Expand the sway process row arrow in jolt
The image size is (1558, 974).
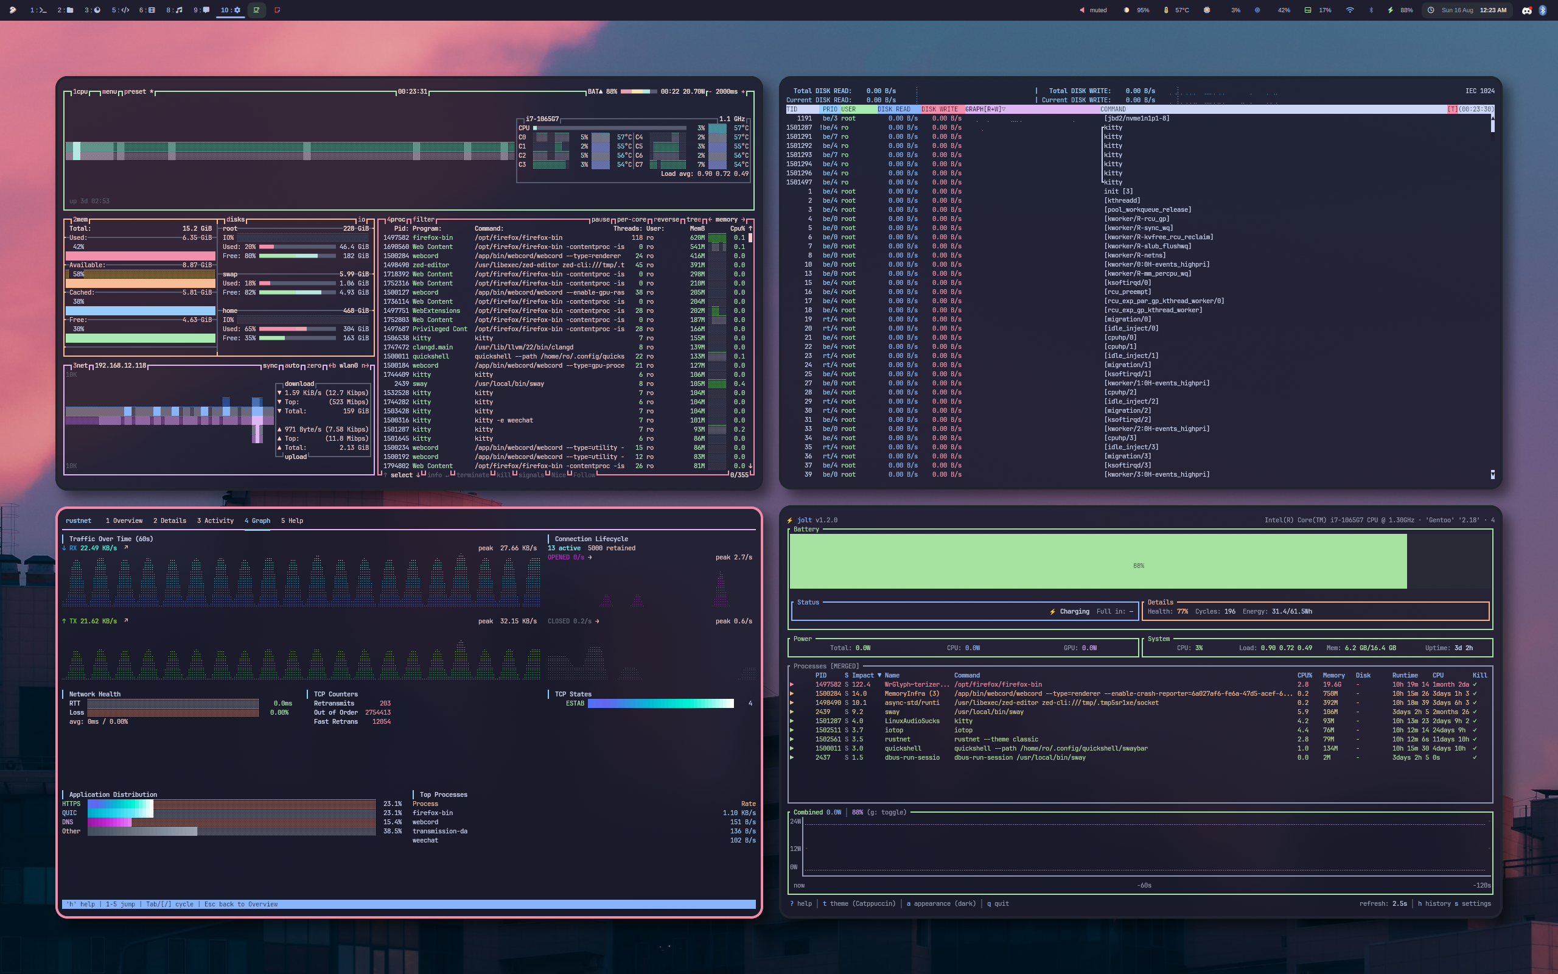coord(792,712)
